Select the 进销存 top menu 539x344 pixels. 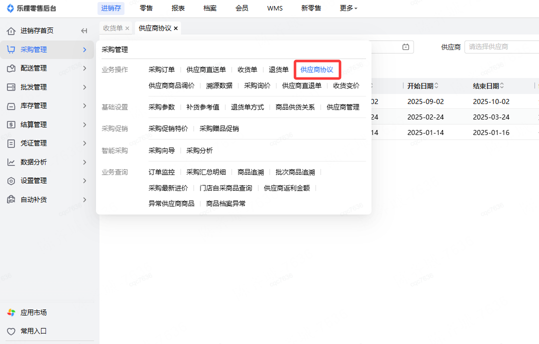point(110,8)
